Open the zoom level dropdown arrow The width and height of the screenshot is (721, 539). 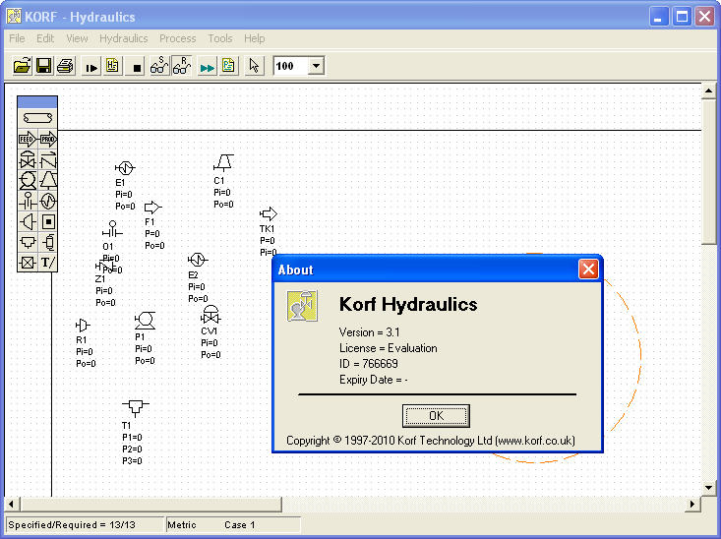(316, 66)
